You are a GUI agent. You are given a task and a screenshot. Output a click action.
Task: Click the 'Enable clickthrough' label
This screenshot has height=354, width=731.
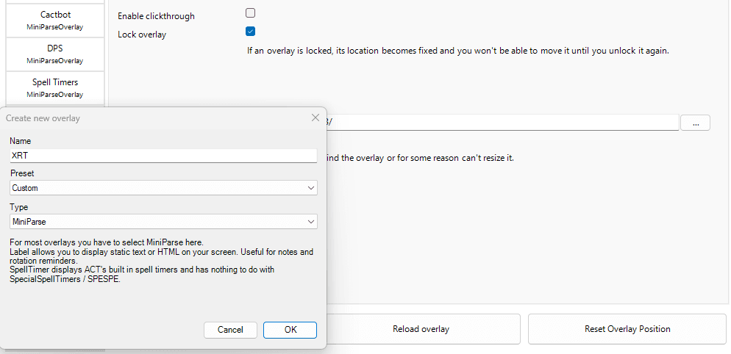[156, 16]
